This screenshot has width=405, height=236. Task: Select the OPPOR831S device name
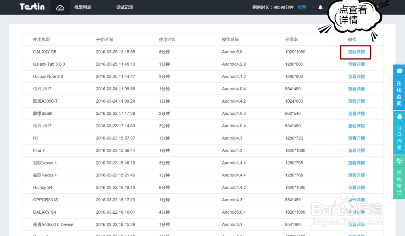coord(45,200)
